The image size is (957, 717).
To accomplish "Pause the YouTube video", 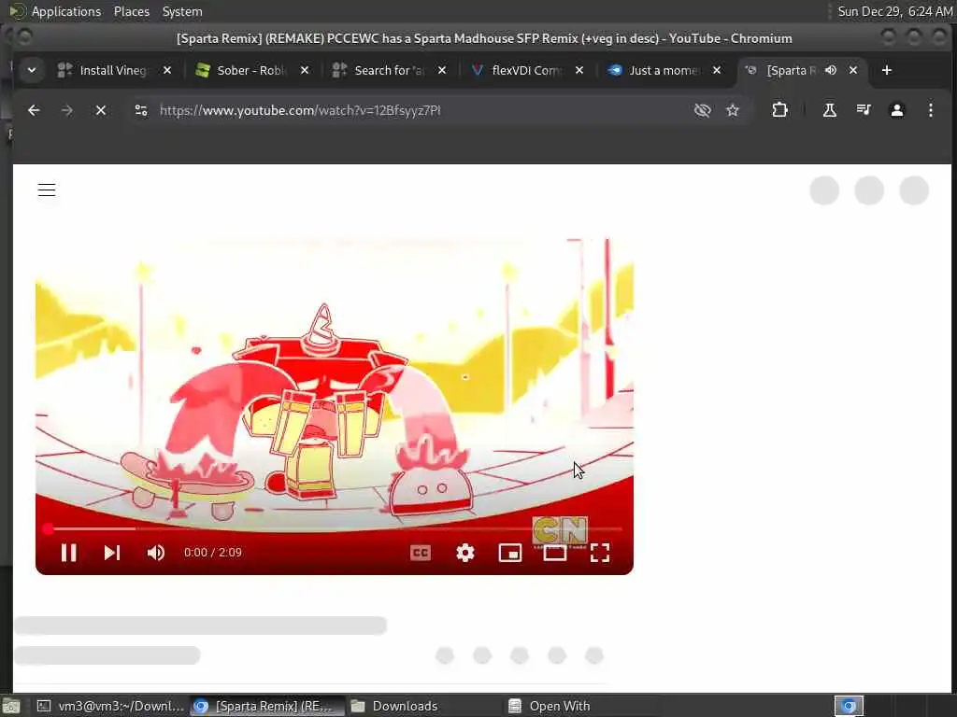I will [69, 553].
